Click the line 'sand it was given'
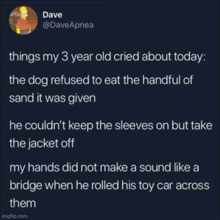220x220 pixels. pyautogui.click(x=52, y=98)
